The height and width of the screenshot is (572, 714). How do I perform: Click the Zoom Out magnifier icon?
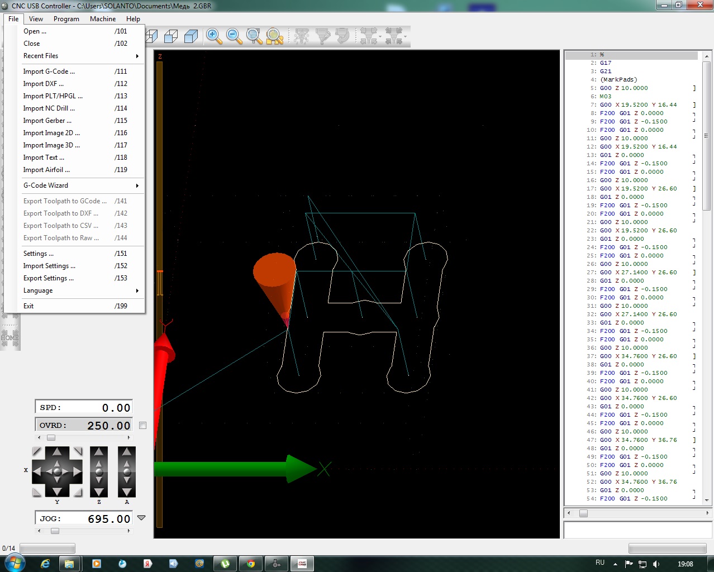coord(234,36)
